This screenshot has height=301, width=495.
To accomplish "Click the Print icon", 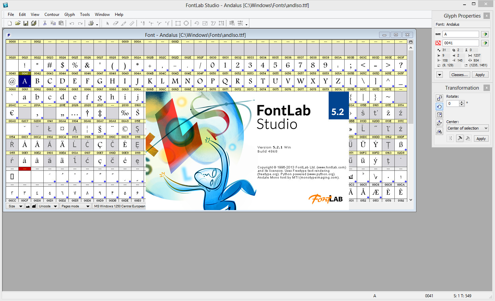I will 91,23.
